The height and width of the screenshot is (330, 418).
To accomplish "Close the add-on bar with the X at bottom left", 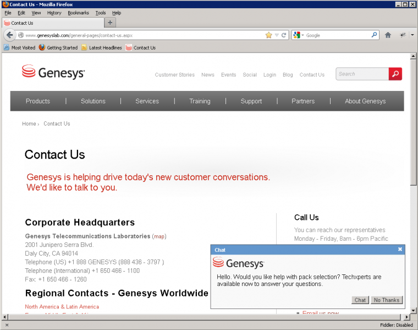I will coord(7,325).
